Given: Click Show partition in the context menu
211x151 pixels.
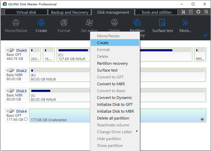Looking at the screenshot, I should pyautogui.click(x=115, y=146).
